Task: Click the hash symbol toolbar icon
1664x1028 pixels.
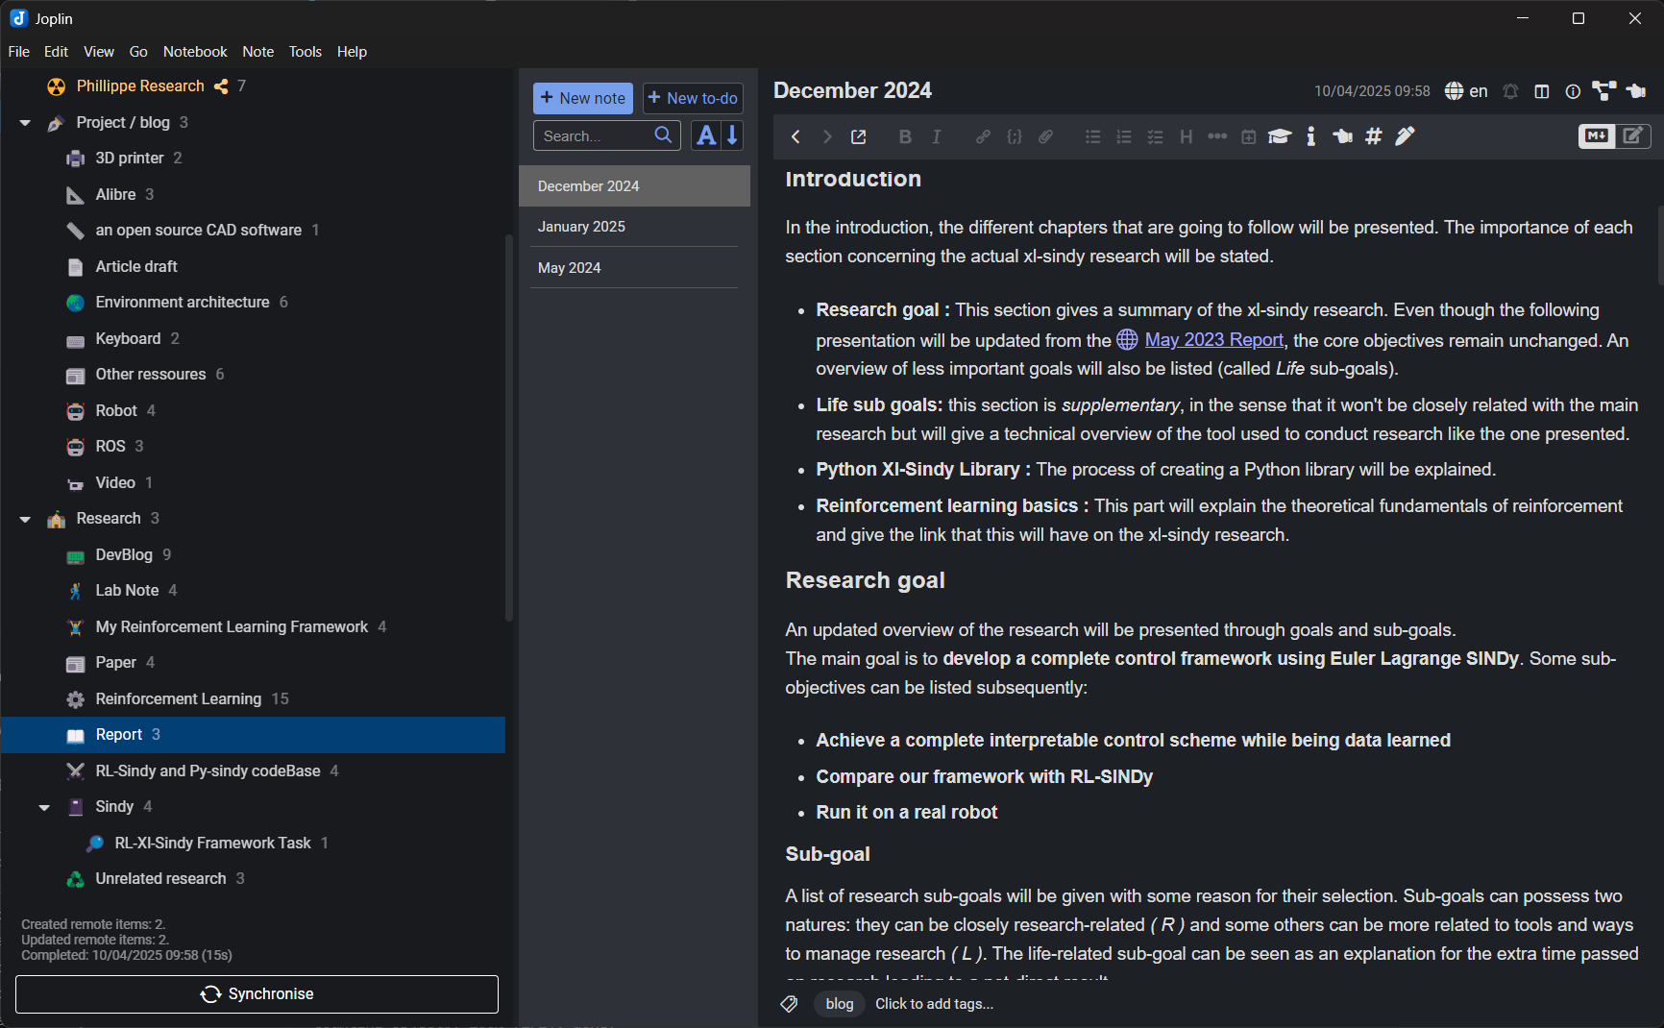Action: click(x=1374, y=136)
